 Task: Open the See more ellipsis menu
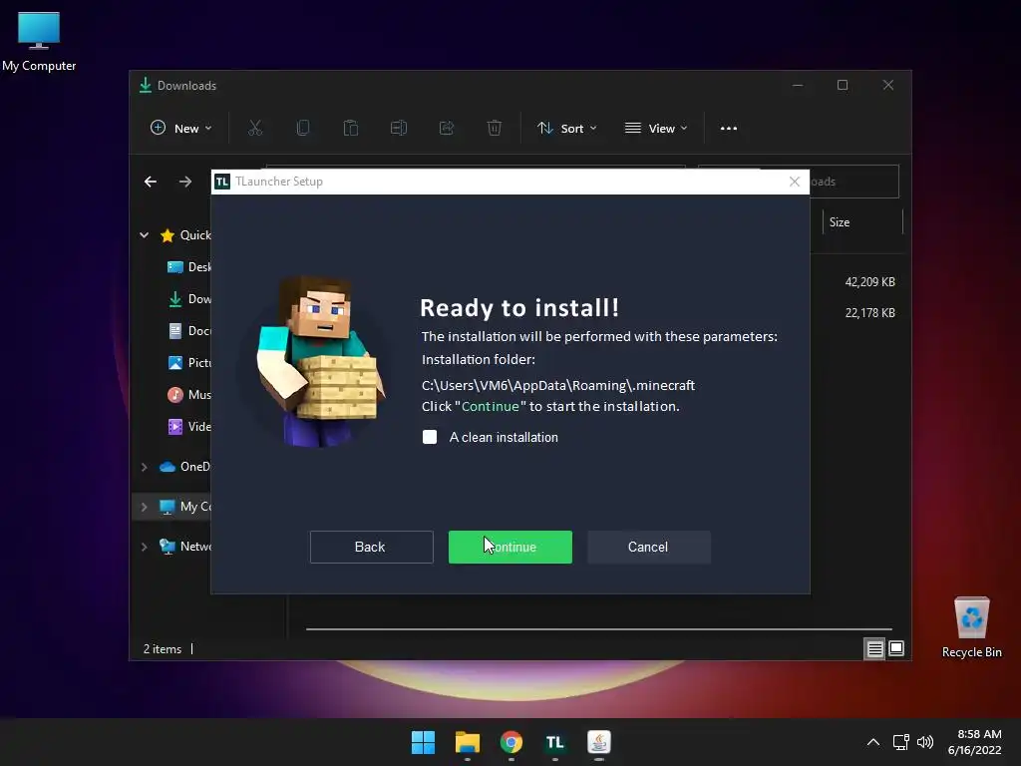point(729,129)
